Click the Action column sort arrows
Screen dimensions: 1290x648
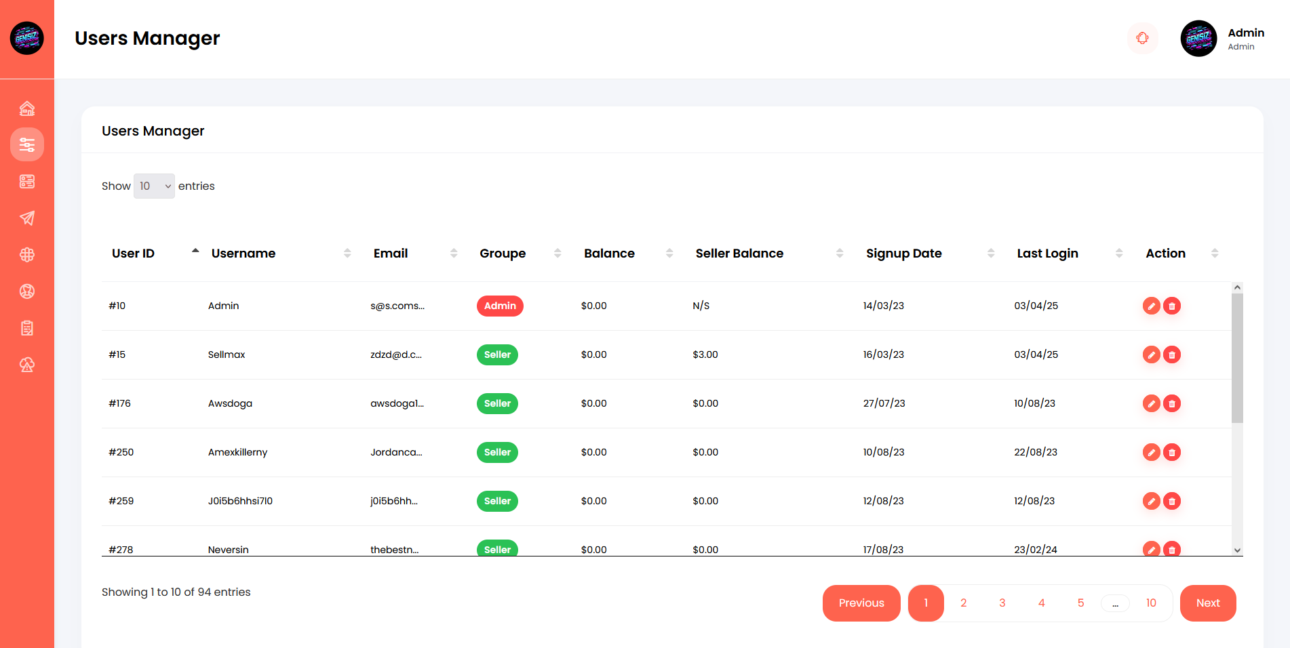pyautogui.click(x=1215, y=254)
